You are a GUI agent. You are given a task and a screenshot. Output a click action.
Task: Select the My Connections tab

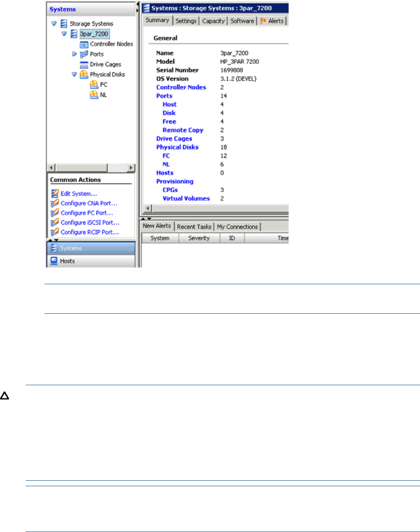coord(237,227)
